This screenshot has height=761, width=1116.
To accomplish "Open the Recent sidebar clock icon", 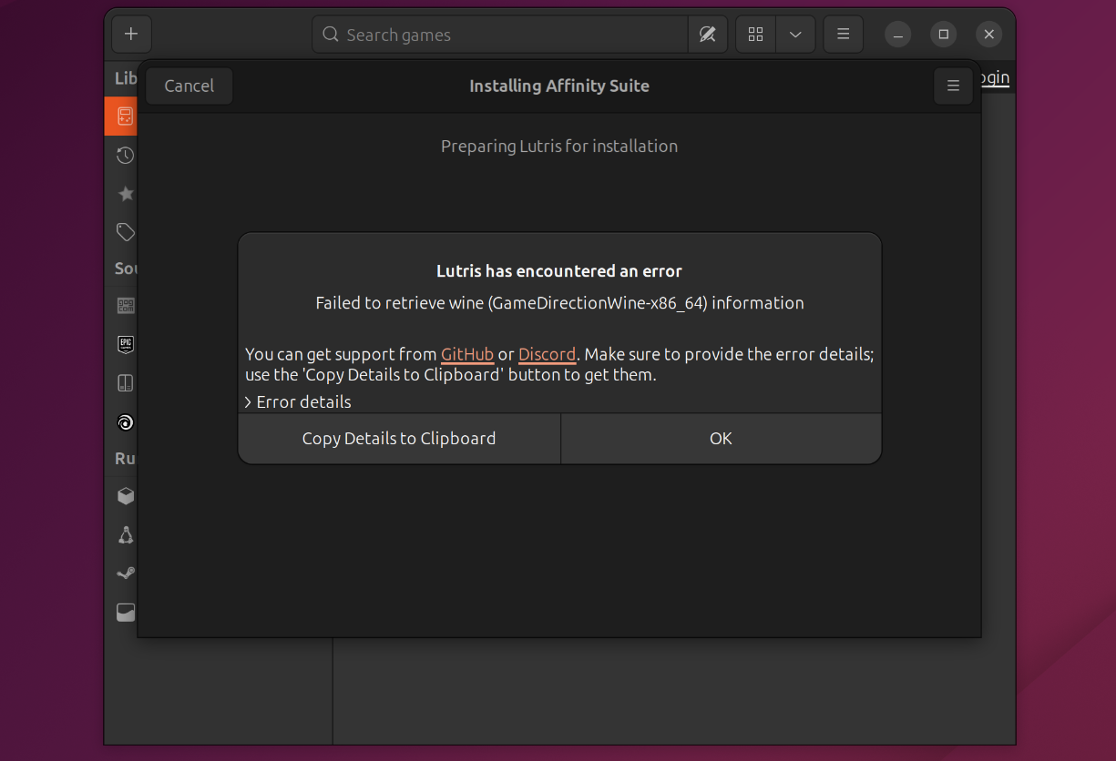I will pos(126,156).
